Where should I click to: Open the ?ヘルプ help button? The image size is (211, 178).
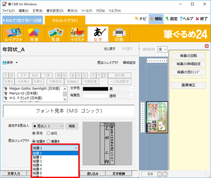tap(187, 19)
